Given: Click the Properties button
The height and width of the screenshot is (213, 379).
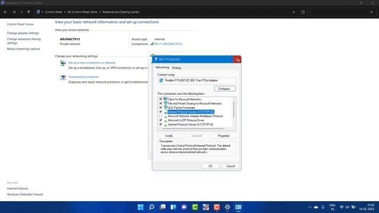Looking at the screenshot, I should [224, 135].
